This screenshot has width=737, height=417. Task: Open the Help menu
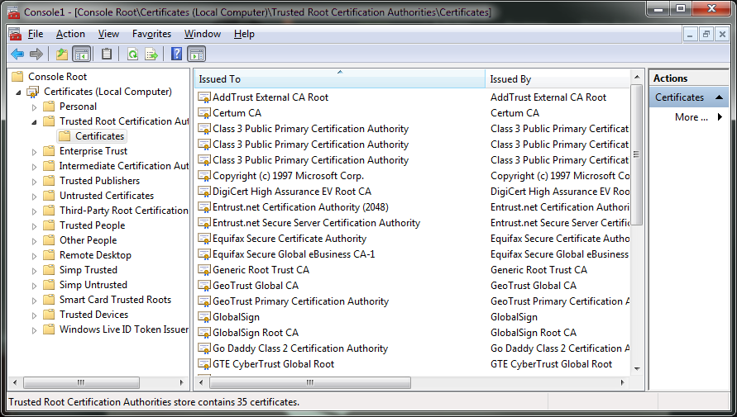coord(244,34)
